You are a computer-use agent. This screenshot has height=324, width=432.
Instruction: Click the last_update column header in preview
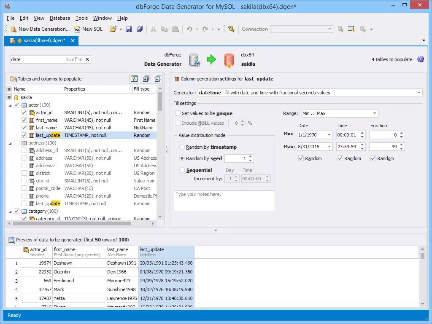[x=166, y=252]
